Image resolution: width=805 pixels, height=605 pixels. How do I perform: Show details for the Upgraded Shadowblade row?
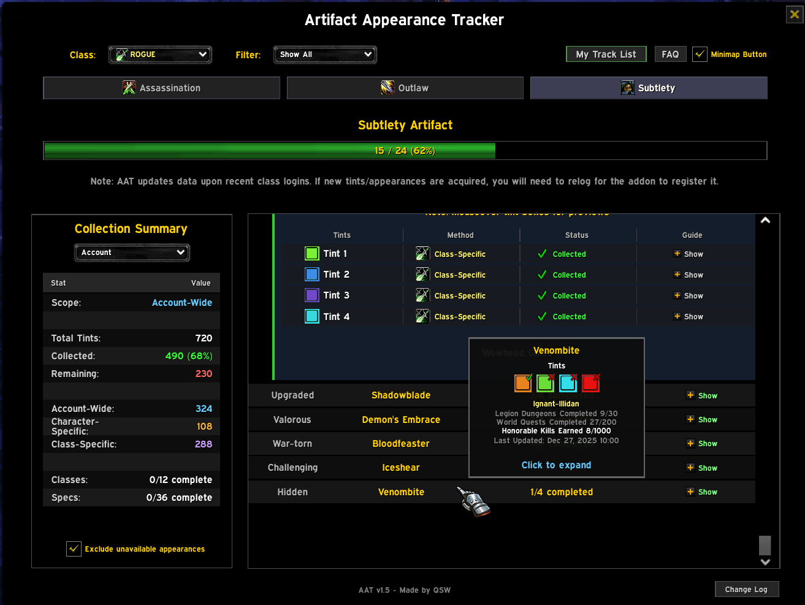point(702,395)
